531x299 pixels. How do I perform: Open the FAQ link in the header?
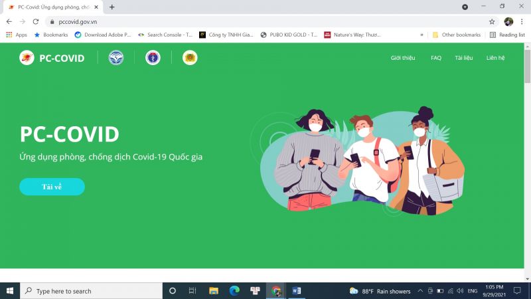[x=436, y=58]
